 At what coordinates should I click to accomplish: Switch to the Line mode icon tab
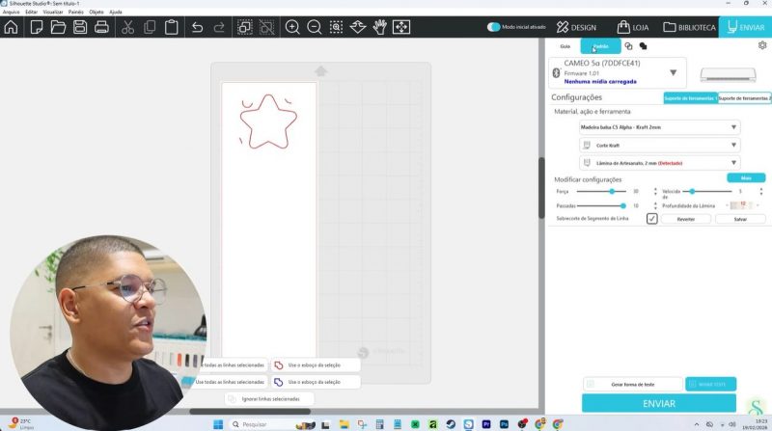pyautogui.click(x=628, y=46)
